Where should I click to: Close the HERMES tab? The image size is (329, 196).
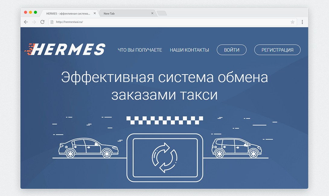pyautogui.click(x=95, y=13)
